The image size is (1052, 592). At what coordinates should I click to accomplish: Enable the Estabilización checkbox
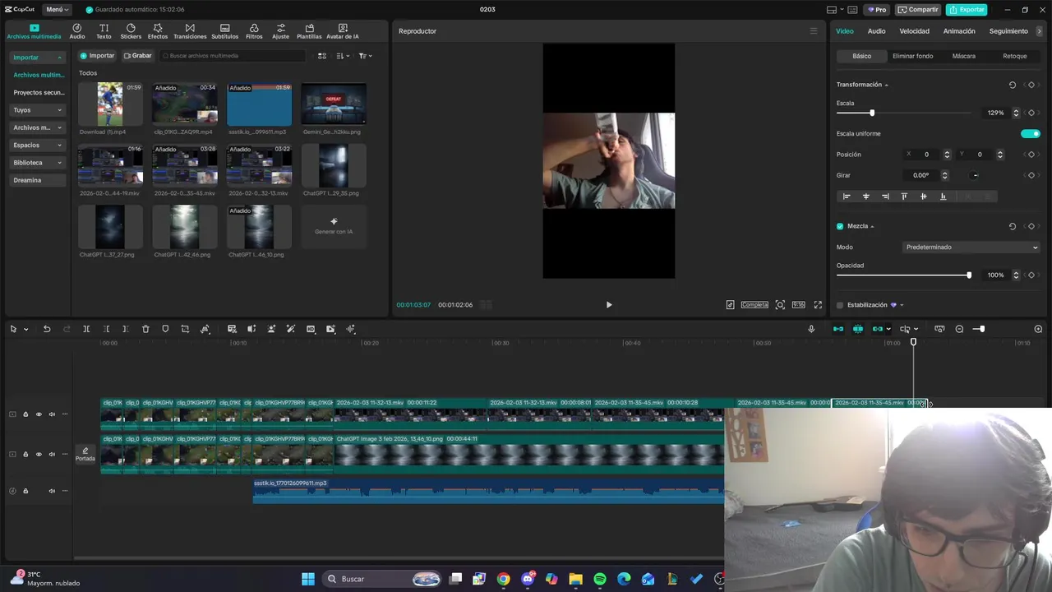[840, 305]
